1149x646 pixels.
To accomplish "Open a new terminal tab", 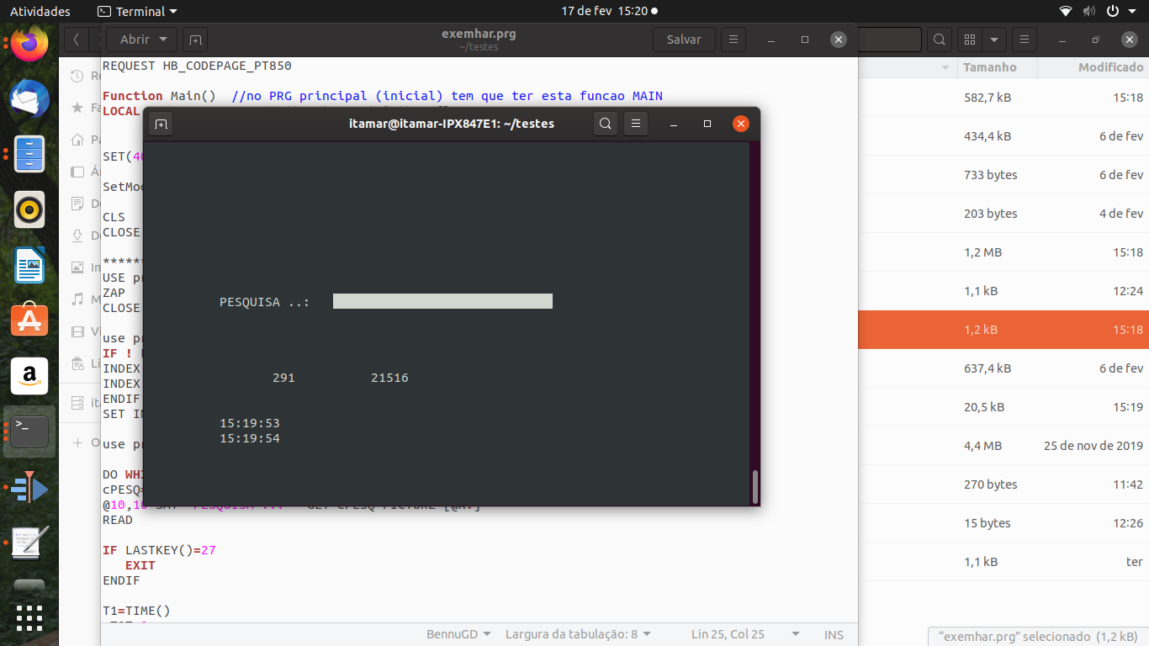I will click(x=161, y=124).
